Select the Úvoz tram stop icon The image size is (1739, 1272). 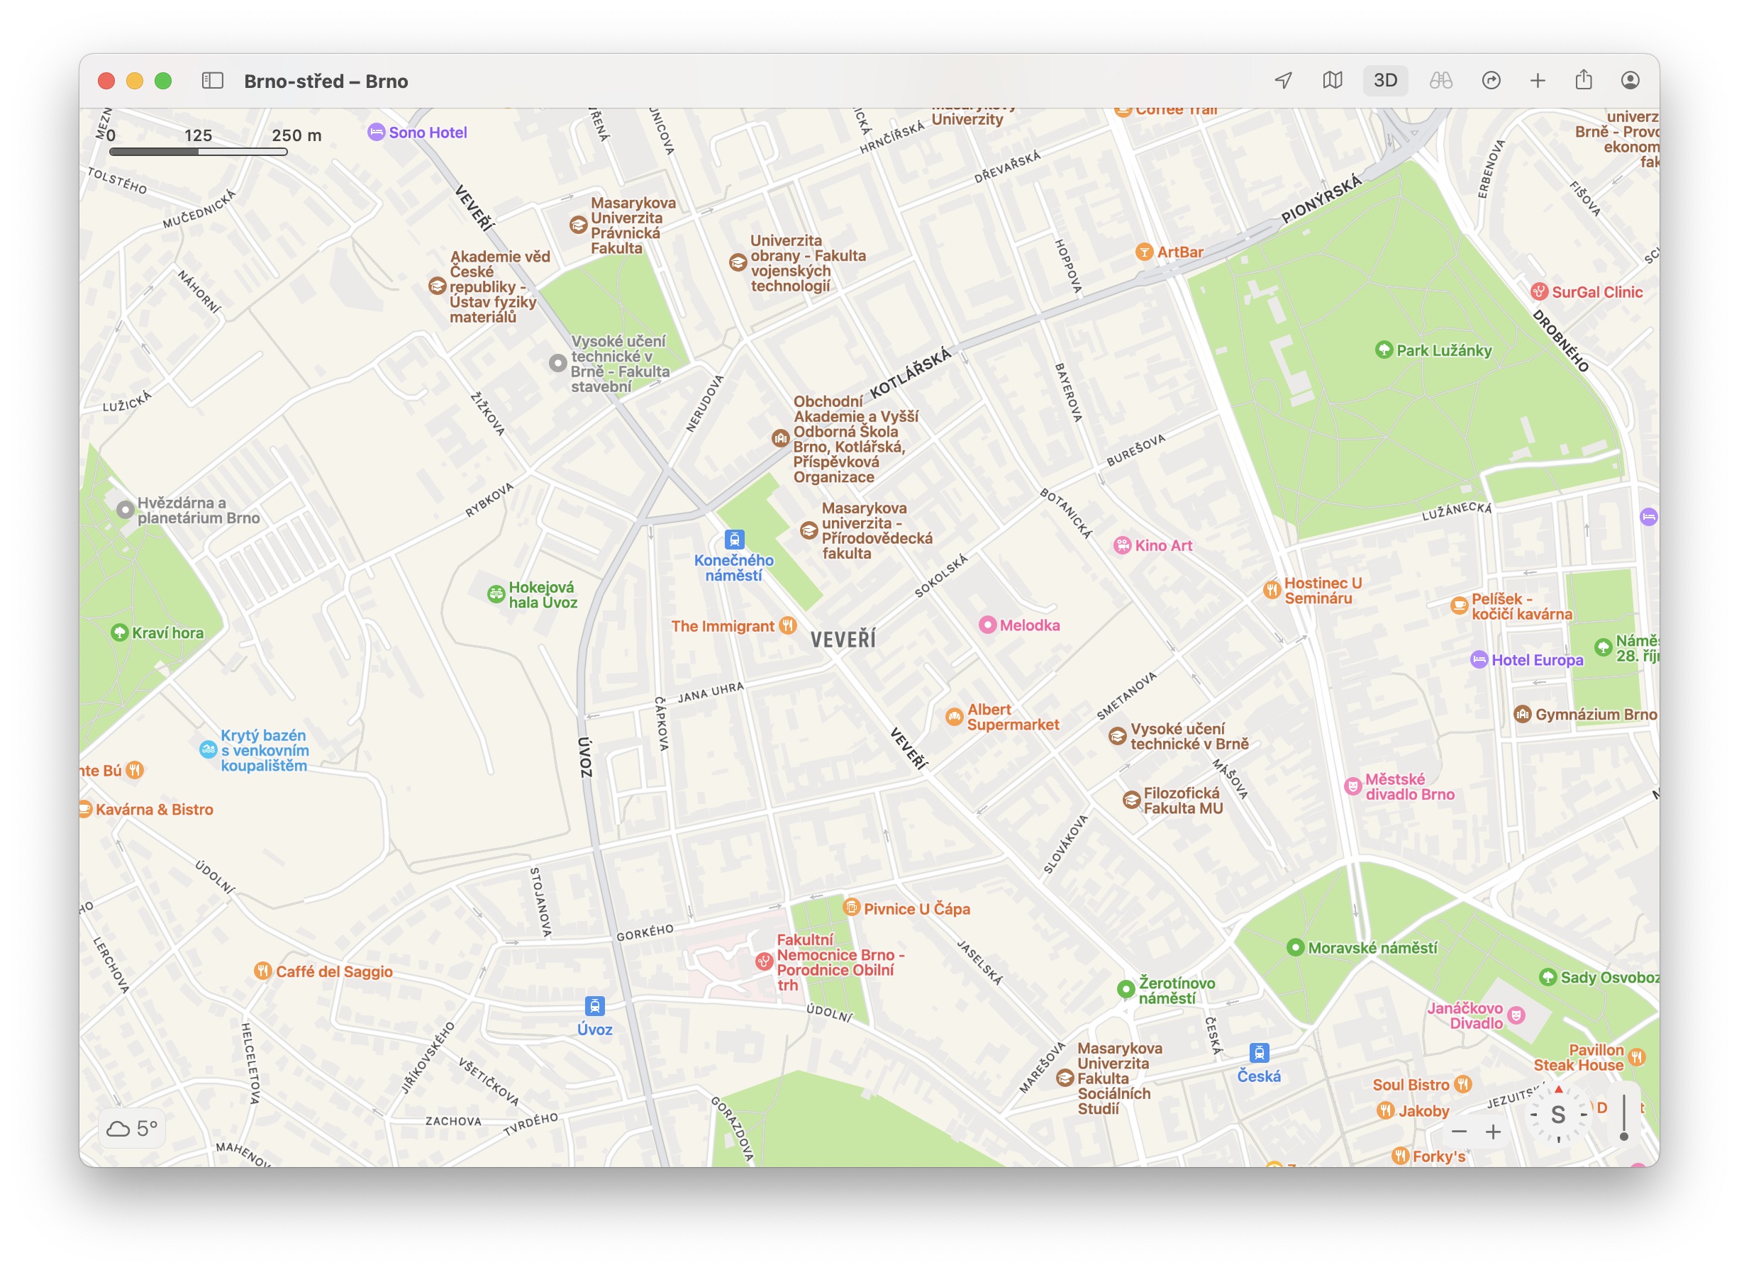click(x=594, y=1006)
